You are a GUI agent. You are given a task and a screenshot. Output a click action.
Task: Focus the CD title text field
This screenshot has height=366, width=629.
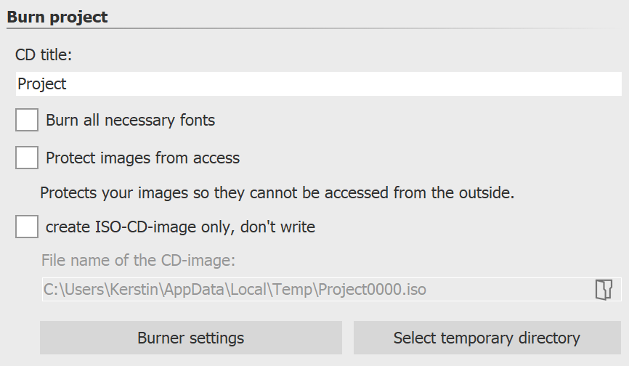click(318, 84)
